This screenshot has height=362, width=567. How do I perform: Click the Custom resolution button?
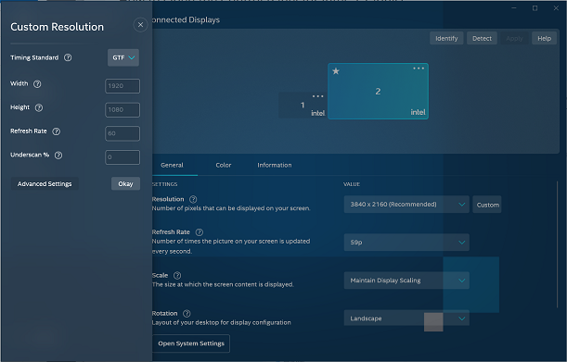click(487, 205)
